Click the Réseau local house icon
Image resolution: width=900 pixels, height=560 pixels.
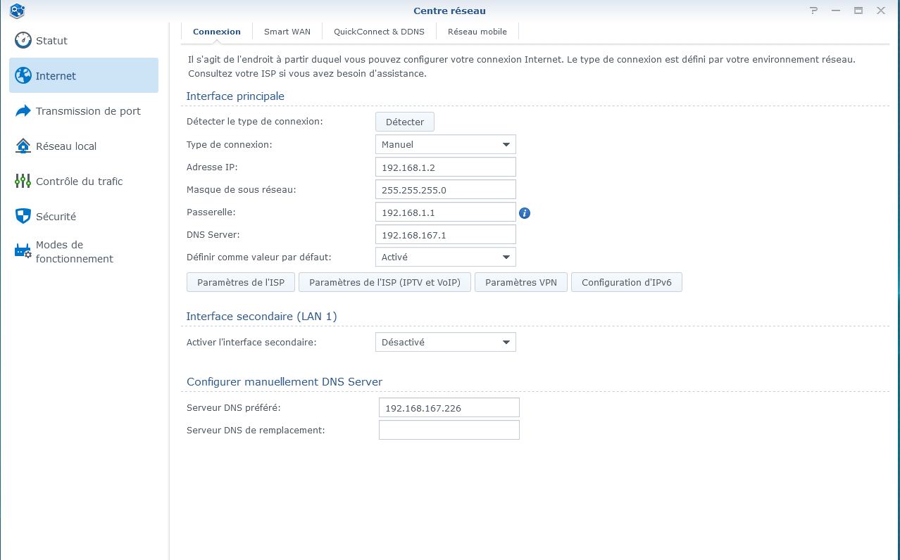tap(23, 146)
